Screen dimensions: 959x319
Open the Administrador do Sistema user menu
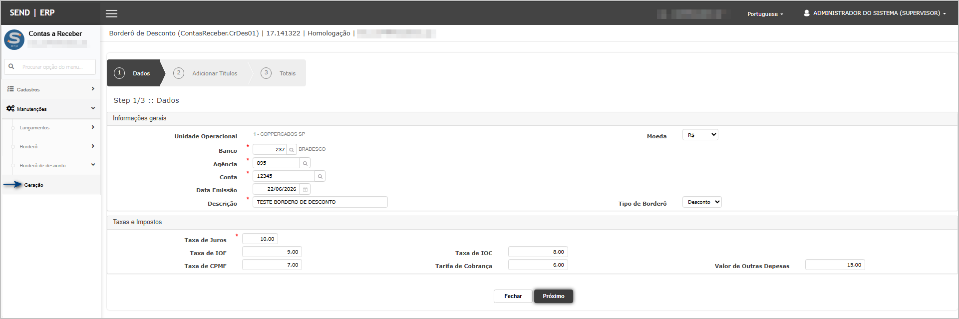click(875, 13)
